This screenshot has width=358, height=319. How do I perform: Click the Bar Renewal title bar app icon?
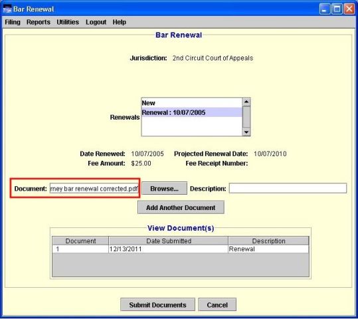[x=7, y=9]
